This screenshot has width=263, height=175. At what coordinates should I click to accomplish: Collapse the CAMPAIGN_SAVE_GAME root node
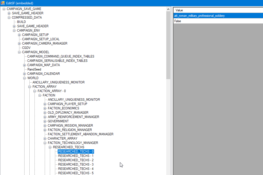point(4,9)
